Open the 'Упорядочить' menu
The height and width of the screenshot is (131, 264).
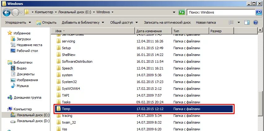(x=18, y=22)
